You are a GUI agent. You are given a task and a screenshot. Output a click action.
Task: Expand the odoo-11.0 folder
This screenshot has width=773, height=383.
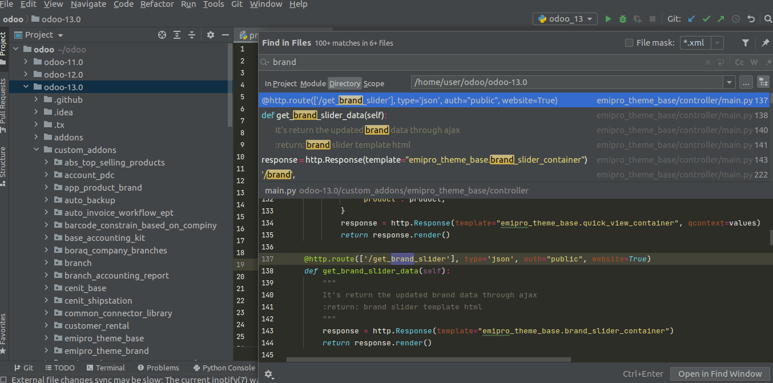point(26,62)
